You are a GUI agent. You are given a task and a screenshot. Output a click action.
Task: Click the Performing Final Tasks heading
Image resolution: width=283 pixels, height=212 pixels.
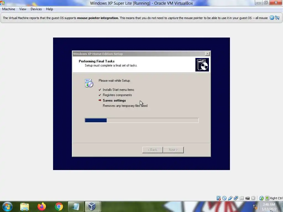click(x=96, y=61)
